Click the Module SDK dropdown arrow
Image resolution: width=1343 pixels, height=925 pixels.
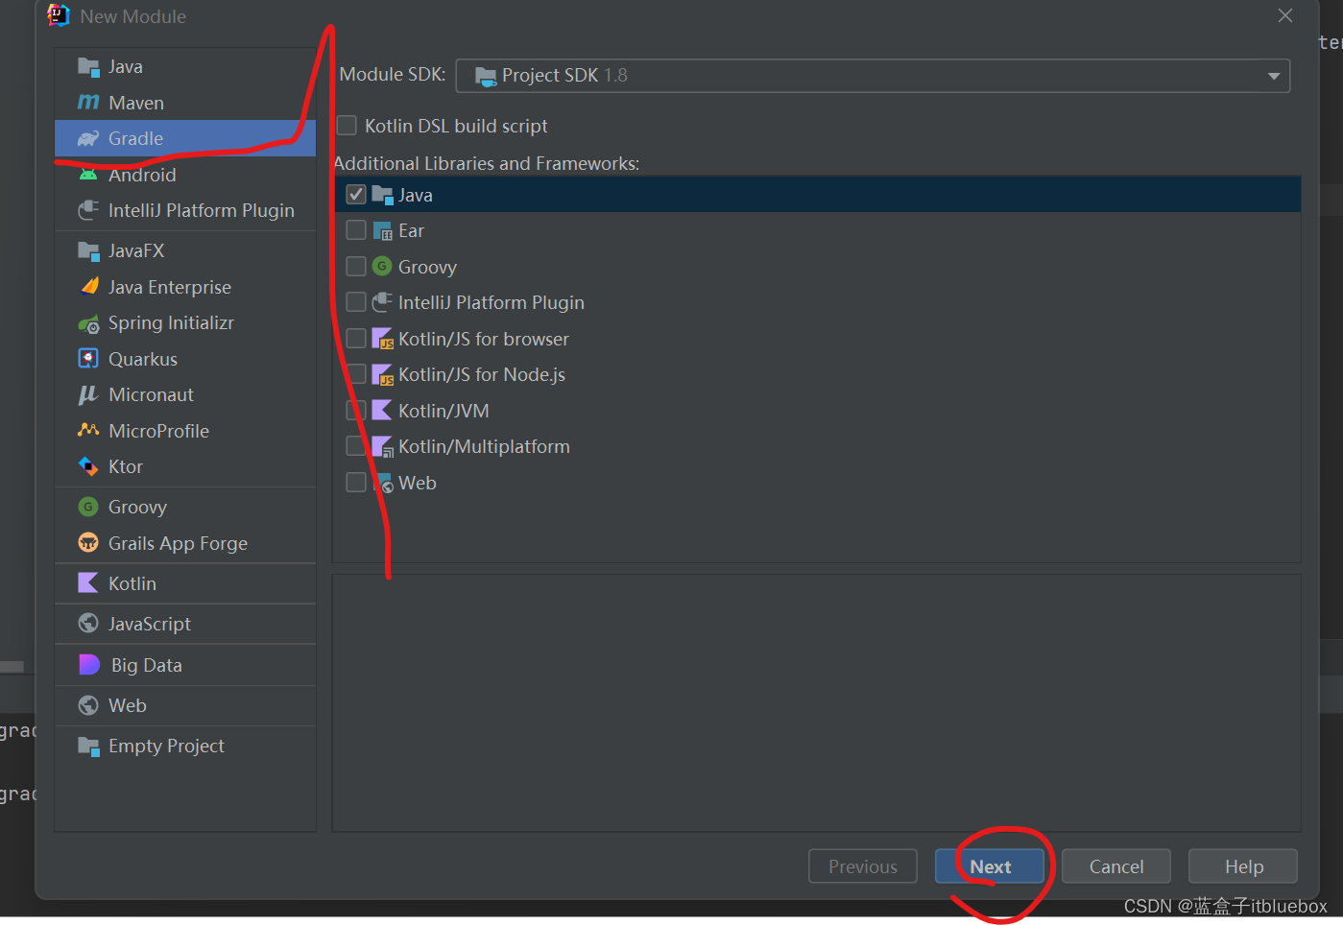click(x=1274, y=76)
